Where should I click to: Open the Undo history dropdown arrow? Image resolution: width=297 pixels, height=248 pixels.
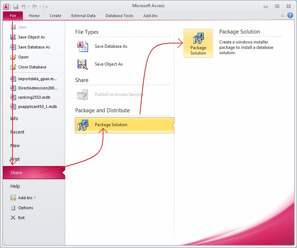tap(29, 7)
